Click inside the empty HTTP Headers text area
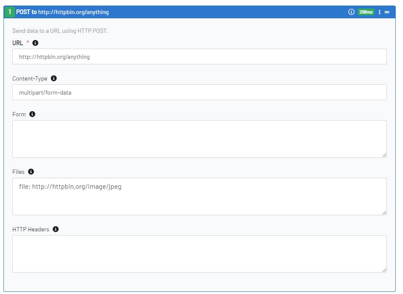Screen dimensions: 403x294 [199, 254]
